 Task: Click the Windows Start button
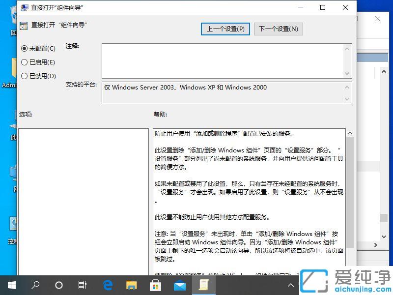(x=11, y=285)
